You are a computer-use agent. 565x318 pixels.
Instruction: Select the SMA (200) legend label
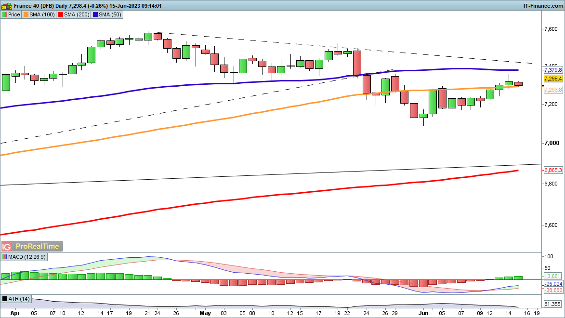tap(77, 14)
